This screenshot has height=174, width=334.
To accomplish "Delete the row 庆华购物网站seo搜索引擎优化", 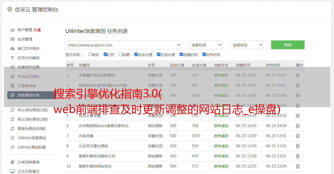I will 298,126.
